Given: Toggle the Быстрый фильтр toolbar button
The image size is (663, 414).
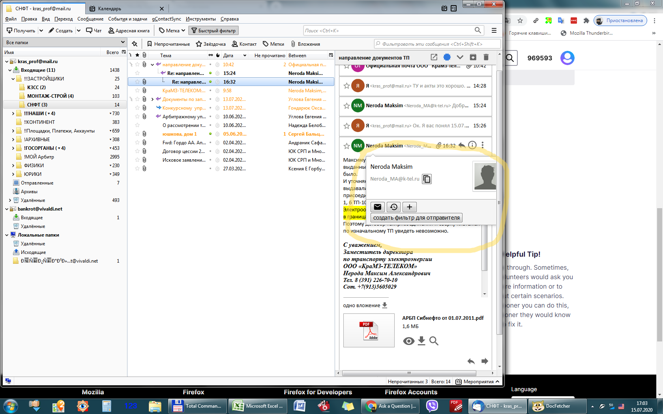Looking at the screenshot, I should click(x=214, y=30).
